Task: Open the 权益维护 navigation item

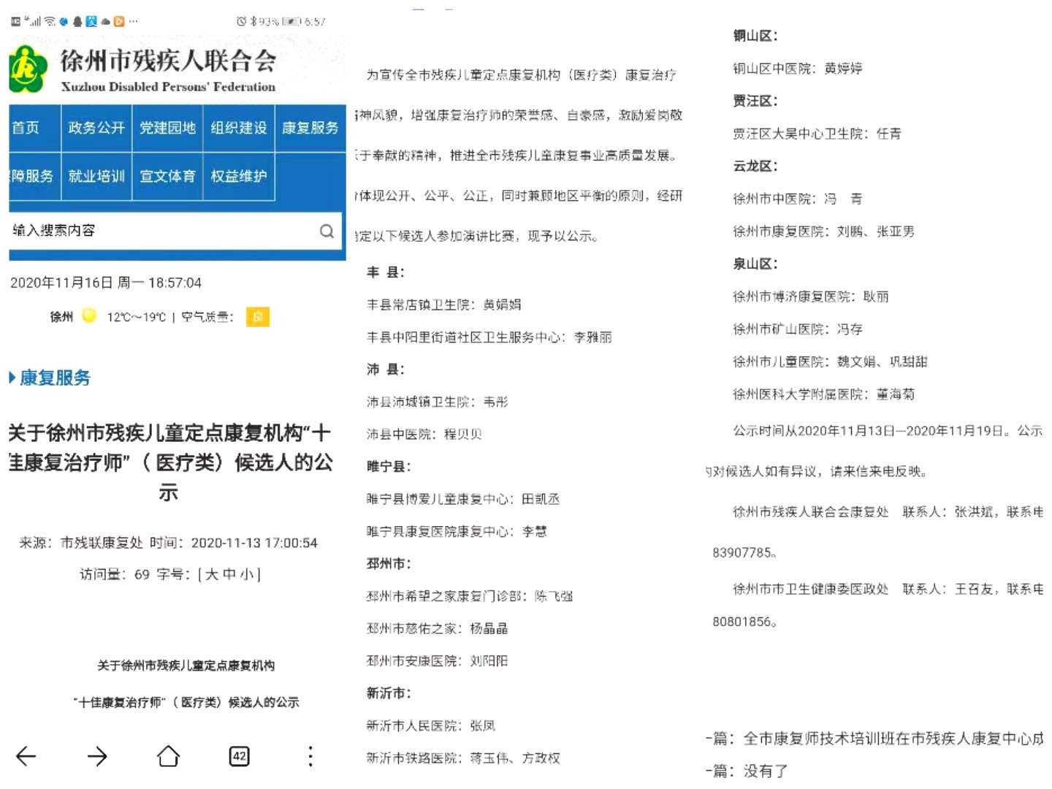Action: pyautogui.click(x=239, y=176)
